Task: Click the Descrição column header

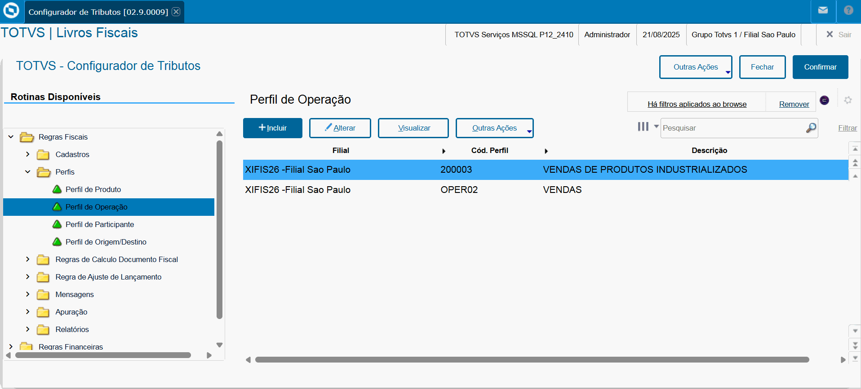Action: coord(709,151)
